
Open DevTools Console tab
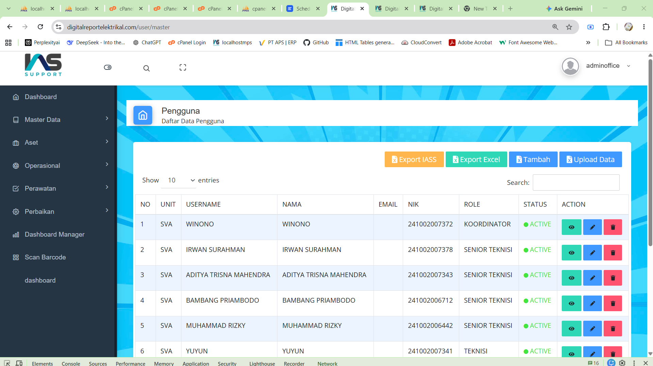71,363
